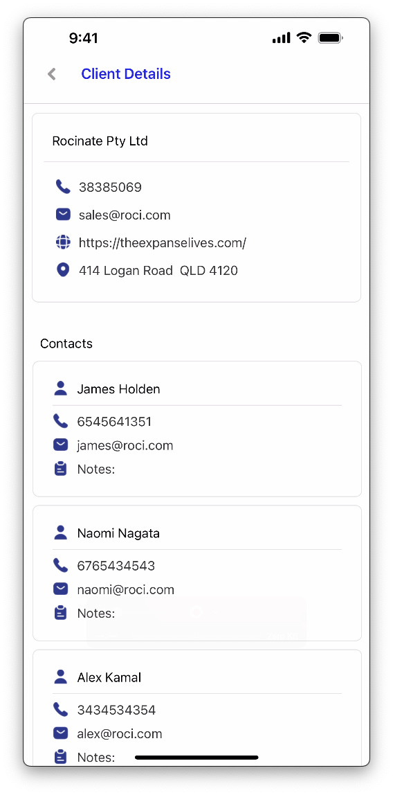Tap the phone icon beside 3434534354
393x795 pixels.
point(60,709)
